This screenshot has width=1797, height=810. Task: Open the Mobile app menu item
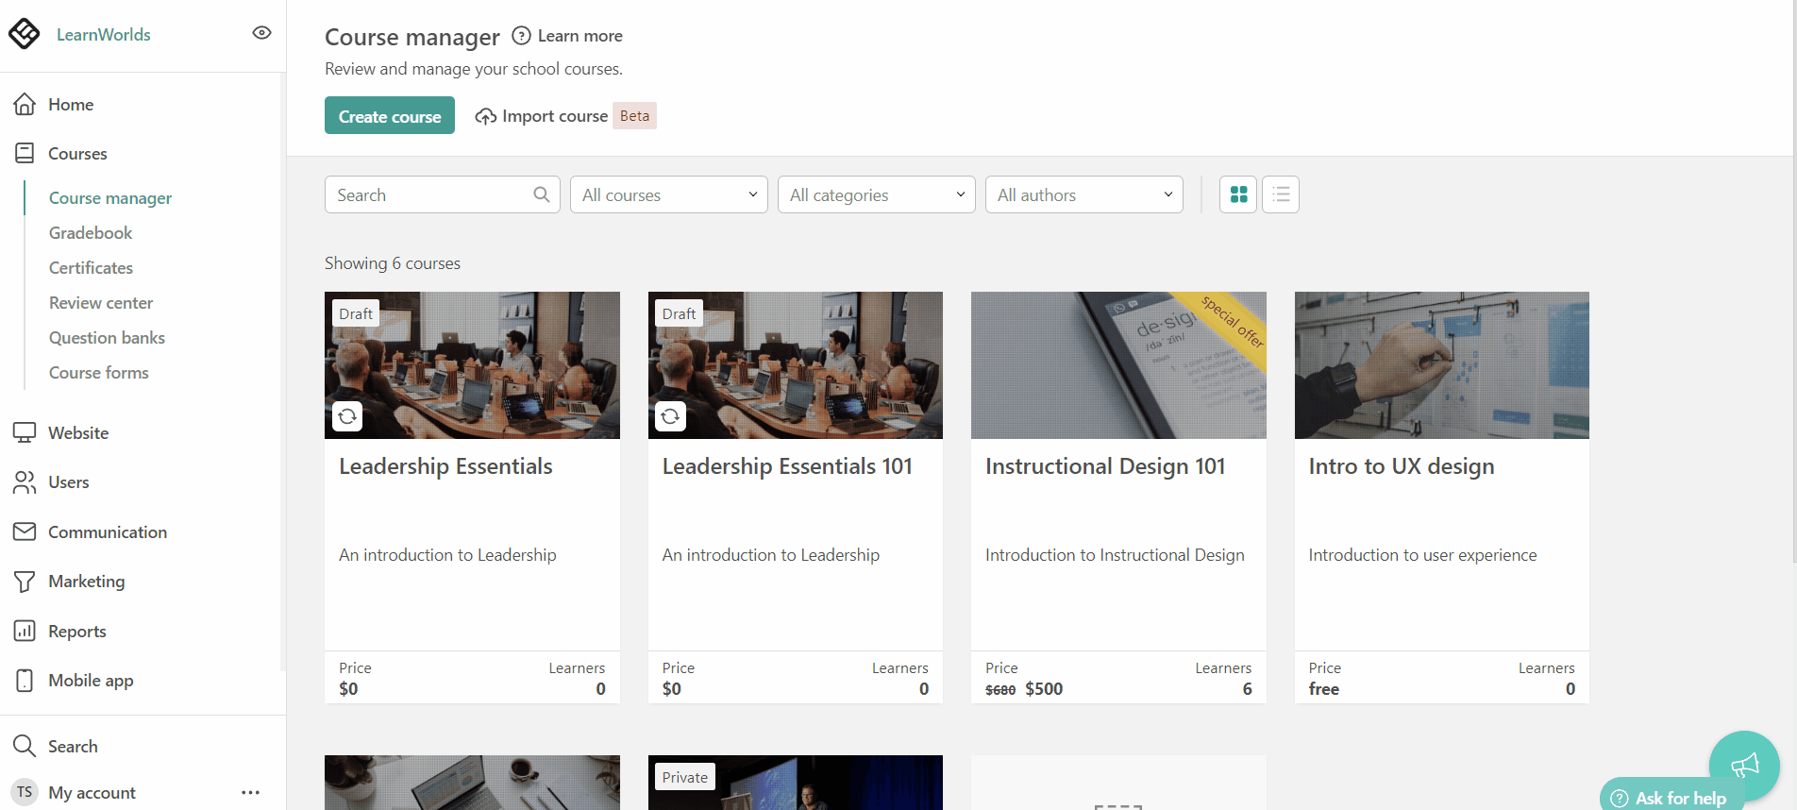coord(91,680)
